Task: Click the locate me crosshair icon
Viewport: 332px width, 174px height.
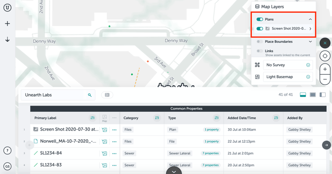Action: pyautogui.click(x=325, y=56)
